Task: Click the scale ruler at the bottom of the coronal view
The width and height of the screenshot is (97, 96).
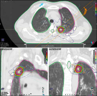Action: [72, 95]
